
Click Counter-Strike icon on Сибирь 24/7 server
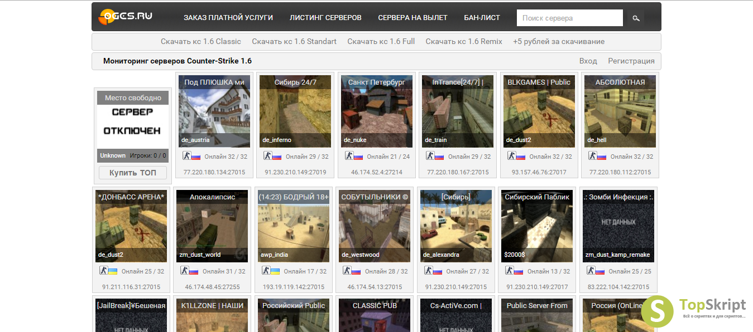pos(268,156)
